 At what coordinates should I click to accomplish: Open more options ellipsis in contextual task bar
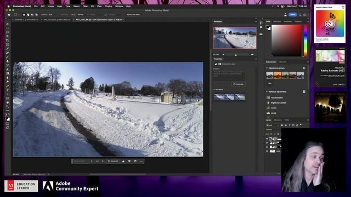pyautogui.click(x=141, y=161)
